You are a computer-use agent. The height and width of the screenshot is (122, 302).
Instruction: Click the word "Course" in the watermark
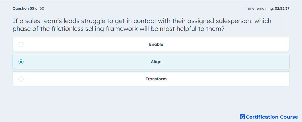[289, 117]
